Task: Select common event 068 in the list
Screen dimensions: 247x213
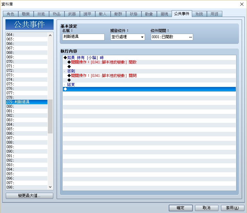Action: [27, 53]
